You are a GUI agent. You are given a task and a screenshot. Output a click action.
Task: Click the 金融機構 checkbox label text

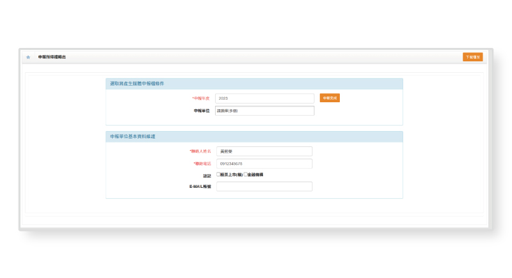(x=255, y=174)
